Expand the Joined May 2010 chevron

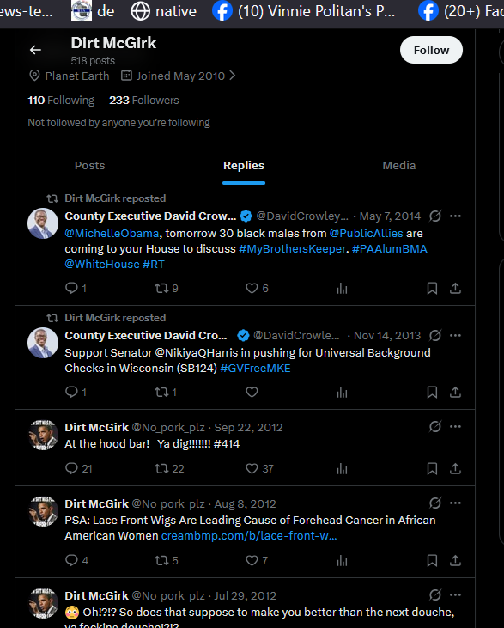(232, 76)
